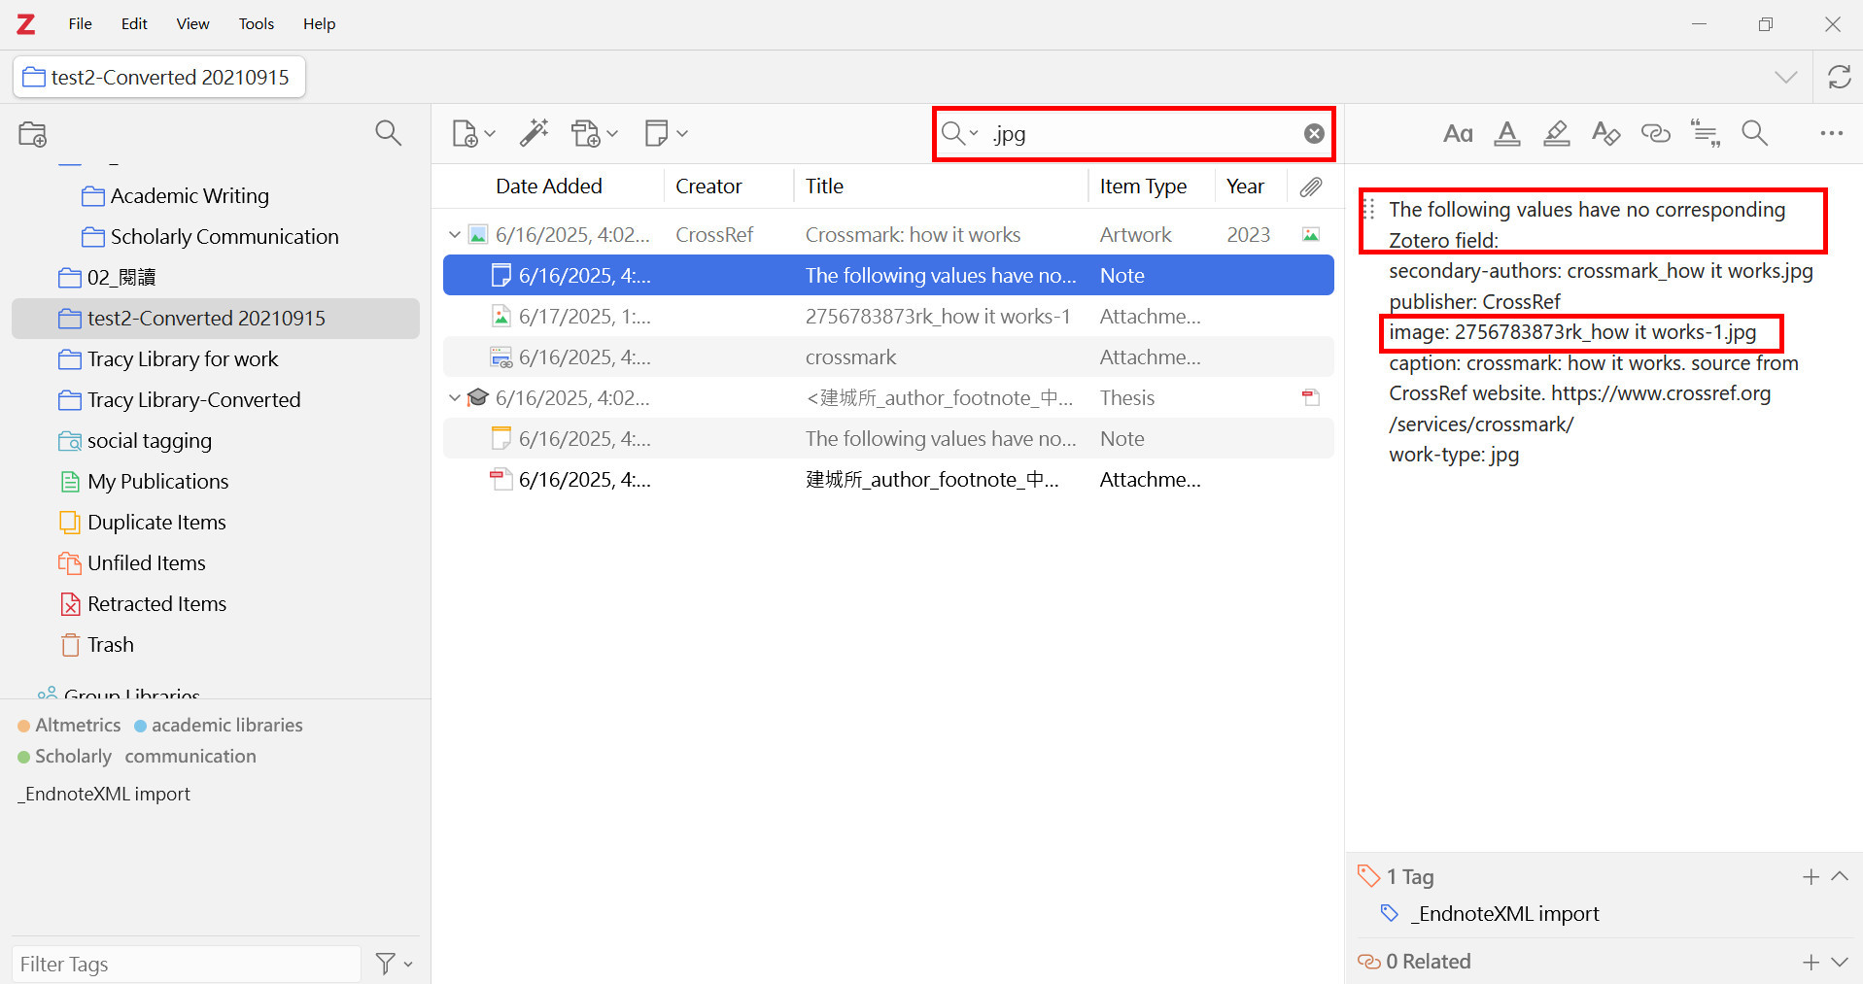1863x984 pixels.
Task: Open the View menu
Action: coord(192,23)
